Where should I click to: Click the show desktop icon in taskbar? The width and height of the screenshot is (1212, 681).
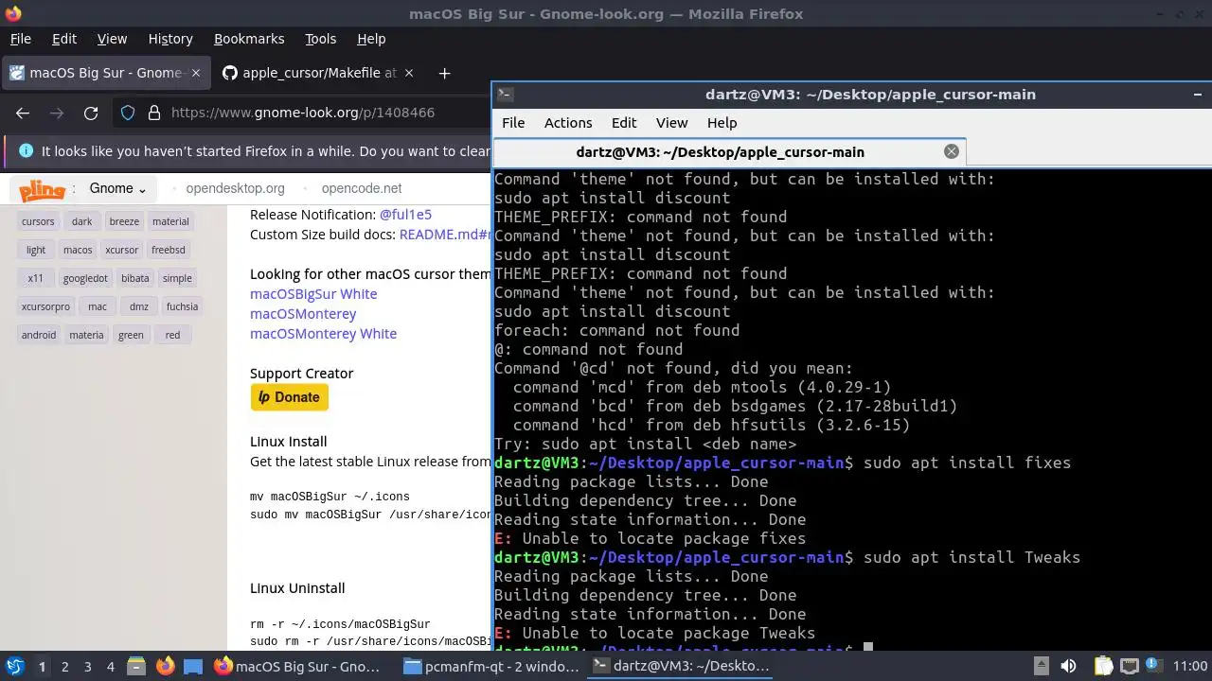(193, 666)
